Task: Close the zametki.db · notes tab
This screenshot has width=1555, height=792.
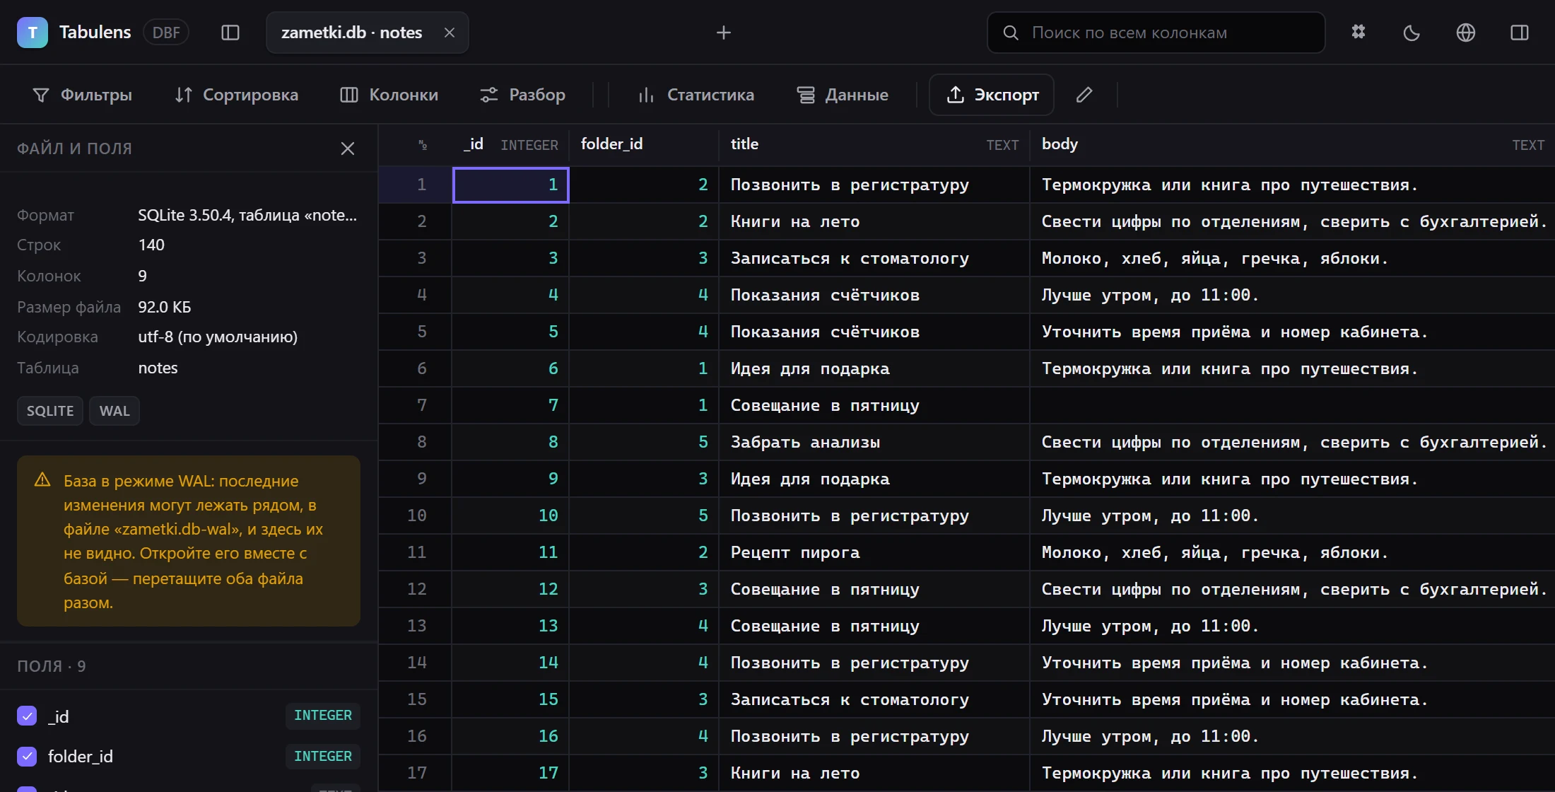Action: click(450, 33)
